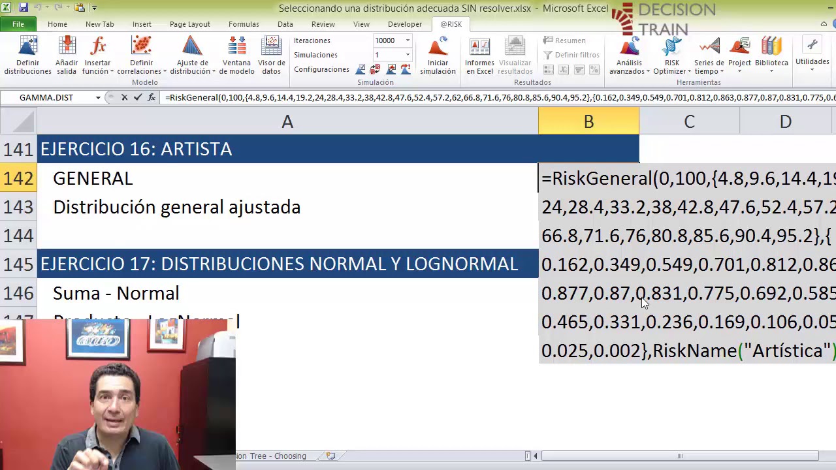Open Customize Quick Access Toolbar dropdown
The image size is (836, 470).
click(x=94, y=8)
